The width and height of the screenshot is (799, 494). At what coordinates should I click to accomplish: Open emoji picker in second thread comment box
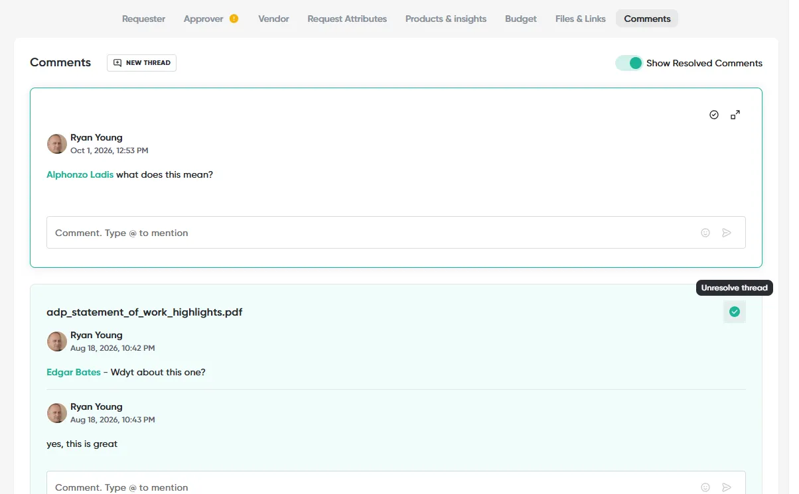(705, 487)
